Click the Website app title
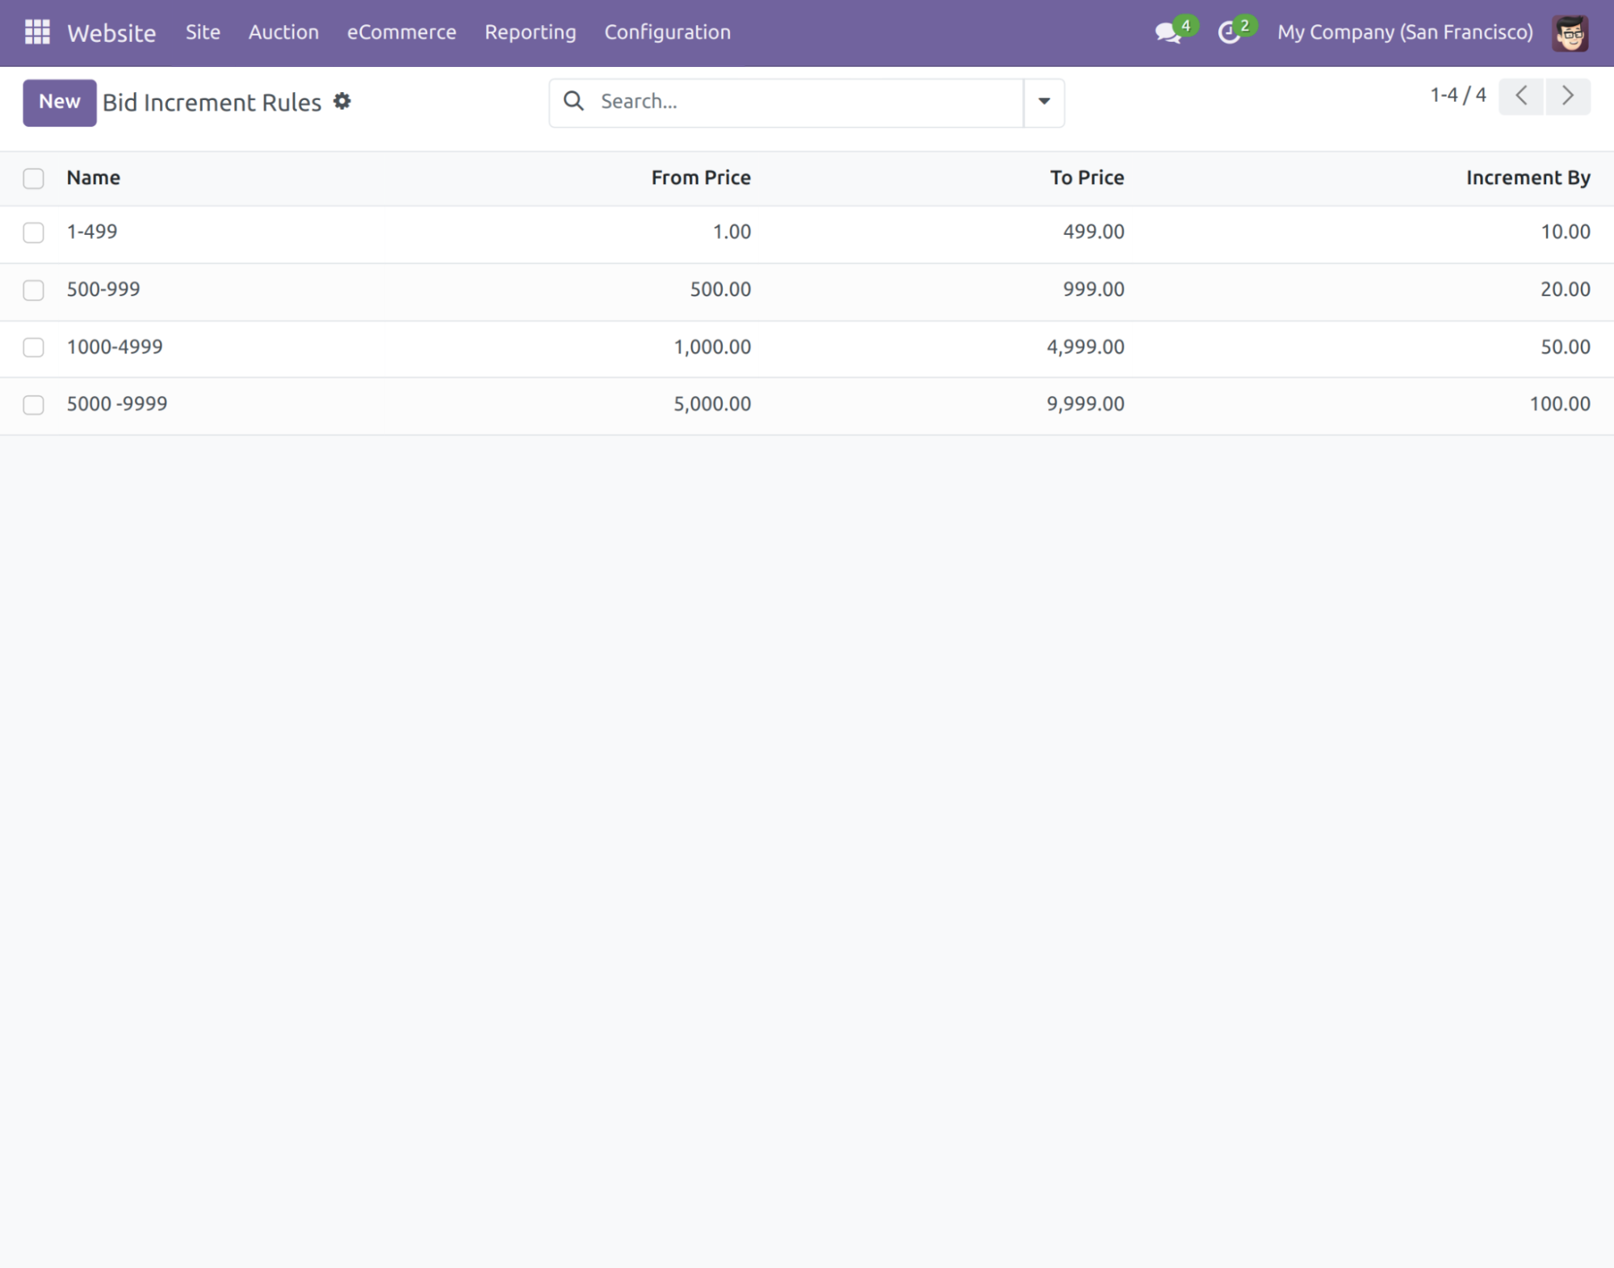The image size is (1614, 1268). (x=111, y=33)
